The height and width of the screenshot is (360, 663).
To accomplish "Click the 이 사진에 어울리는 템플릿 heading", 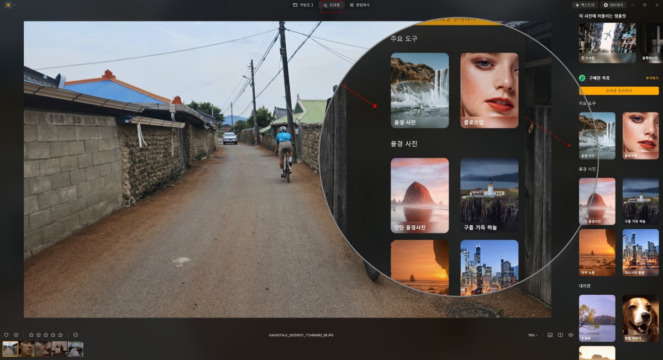I will [x=602, y=16].
